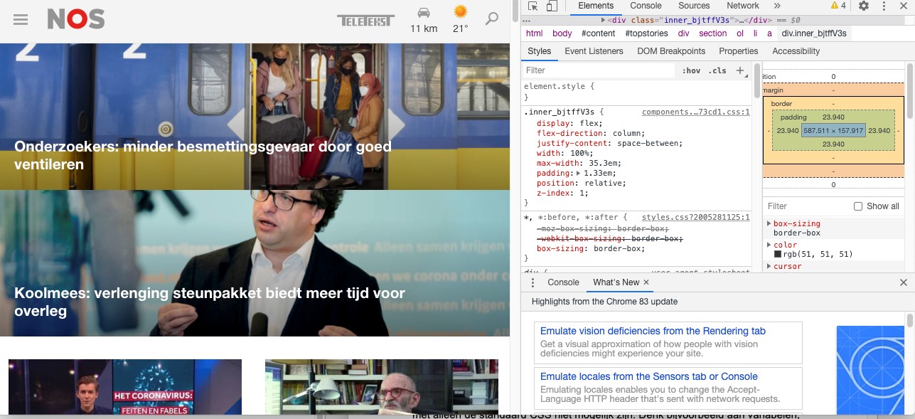Select the What's New drawer tab
Viewport: 915px width, 419px height.
[x=616, y=282]
